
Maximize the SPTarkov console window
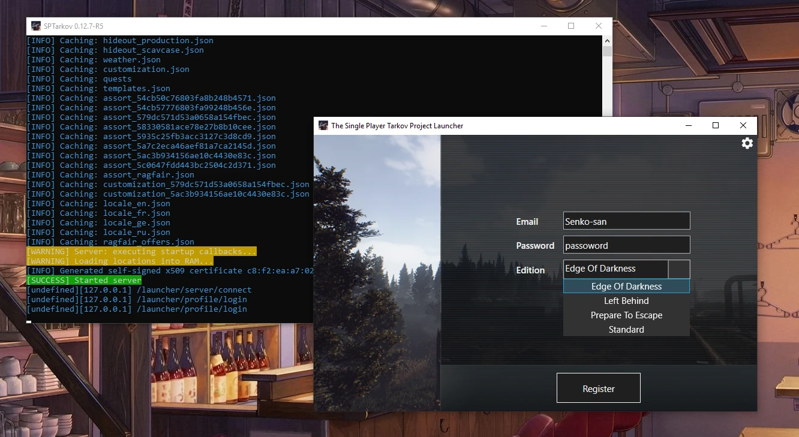point(571,26)
